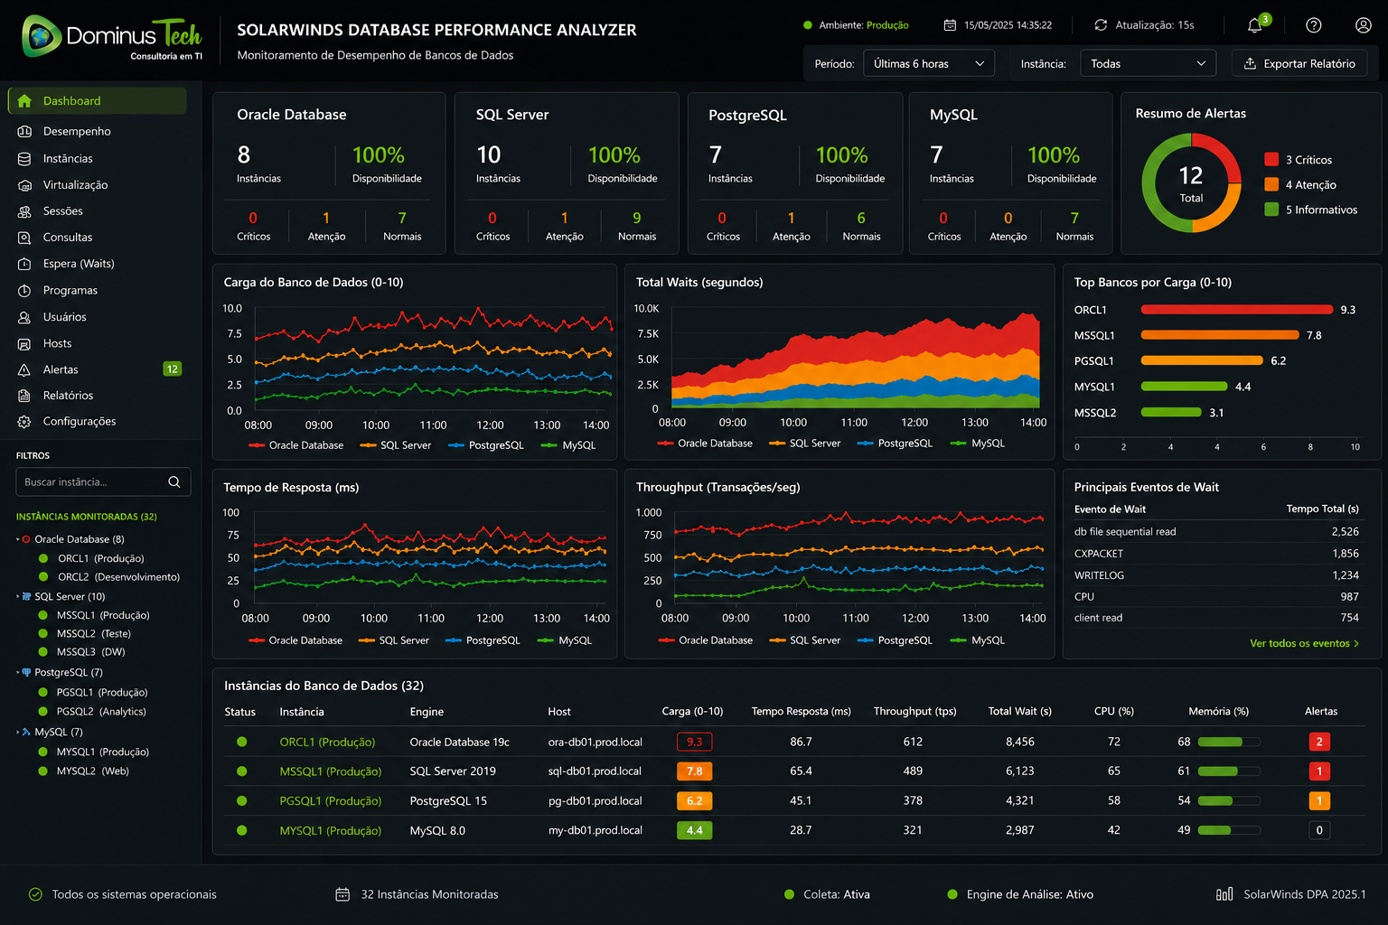This screenshot has height=925, width=1388.
Task: Click the Espera (Waits) icon
Action: click(x=24, y=264)
